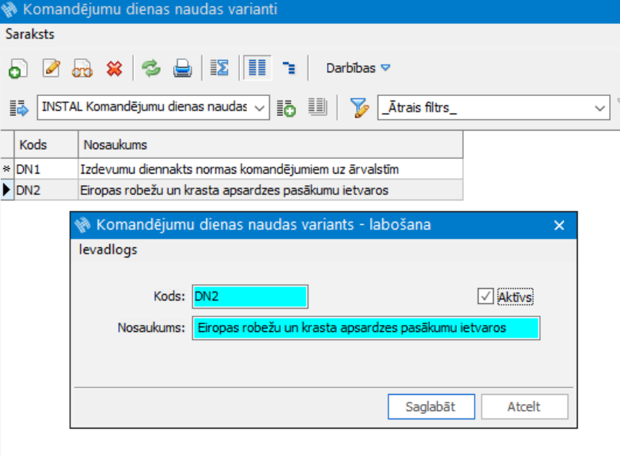Click the tree hierarchy view icon
This screenshot has height=457, width=620.
pyautogui.click(x=289, y=68)
